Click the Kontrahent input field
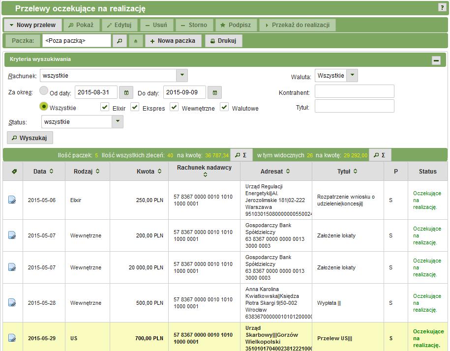Image resolution: width=450 pixels, height=351 pixels. coord(355,91)
